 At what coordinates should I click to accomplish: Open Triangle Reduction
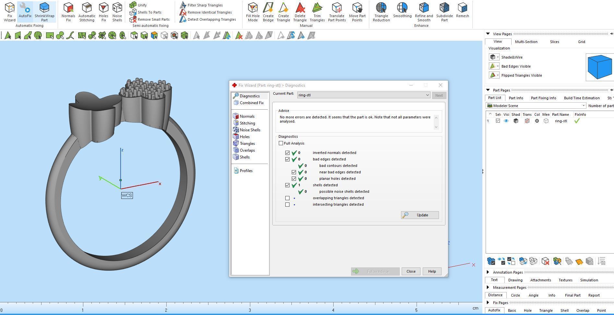coord(381,12)
